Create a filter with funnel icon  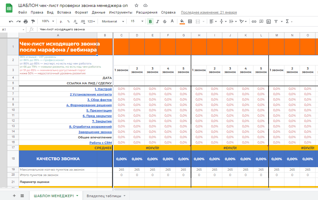tap(276, 21)
